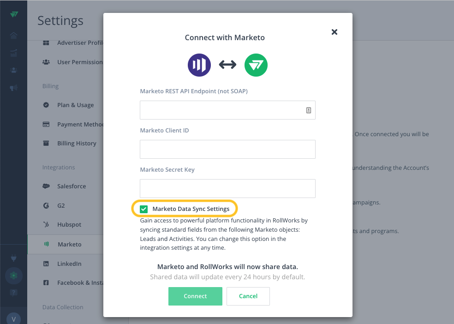The image size is (454, 324).
Task: Open the home icon in the left rail
Action: click(x=13, y=36)
